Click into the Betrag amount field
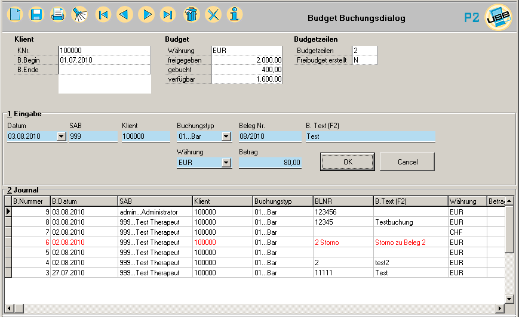Viewport: 519px width, 317px height. pyautogui.click(x=270, y=163)
